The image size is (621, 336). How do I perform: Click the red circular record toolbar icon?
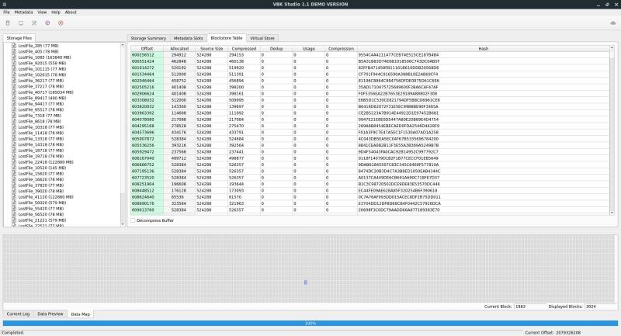tap(61, 23)
